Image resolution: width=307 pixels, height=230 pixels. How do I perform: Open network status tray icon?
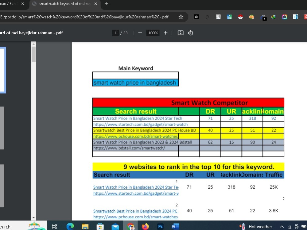click(290, 227)
